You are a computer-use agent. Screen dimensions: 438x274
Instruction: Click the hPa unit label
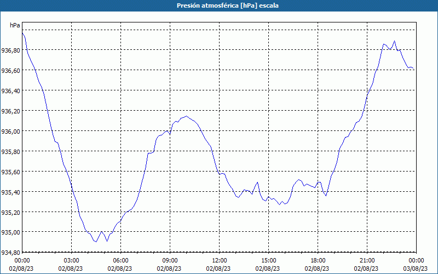point(15,25)
